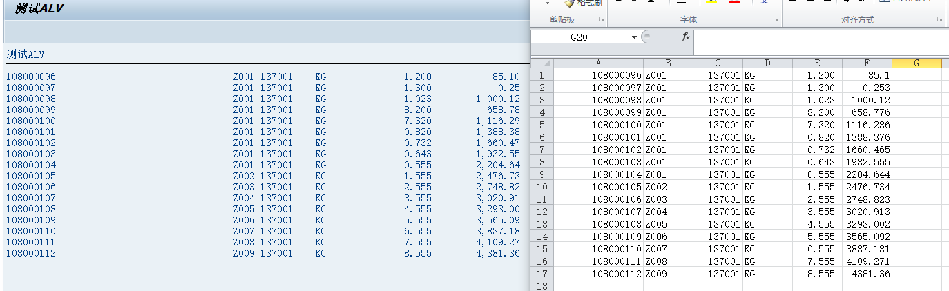Open the Alignment (对齐方式) dialog launcher

[x=939, y=20]
